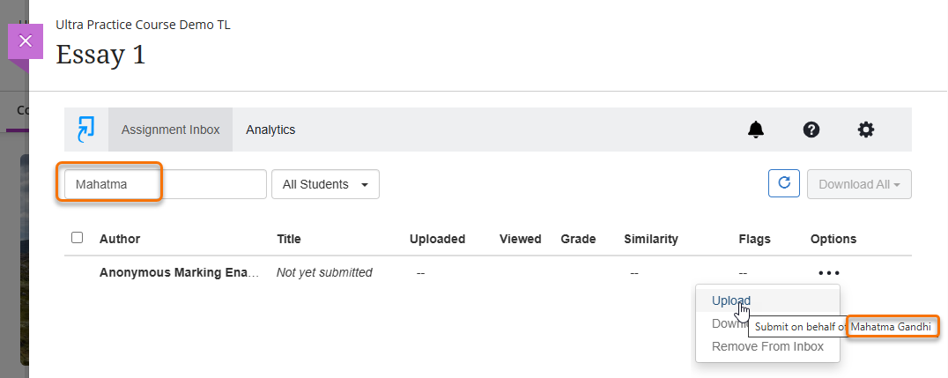The width and height of the screenshot is (948, 378).
Task: Close the Essay 1 panel
Action: tap(26, 41)
